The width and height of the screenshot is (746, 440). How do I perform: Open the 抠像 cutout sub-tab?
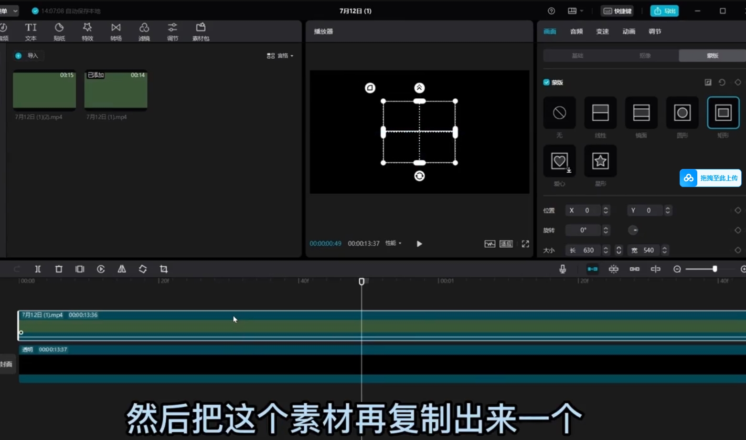(x=645, y=56)
